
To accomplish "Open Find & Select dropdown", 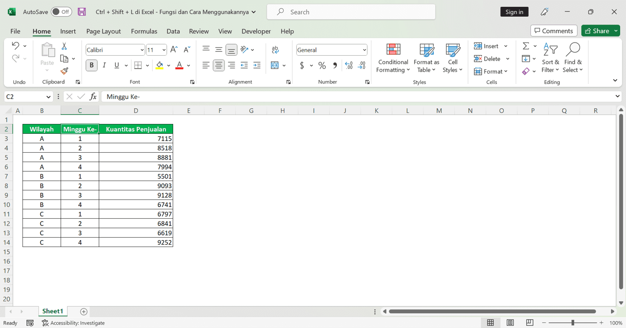I will [x=573, y=59].
